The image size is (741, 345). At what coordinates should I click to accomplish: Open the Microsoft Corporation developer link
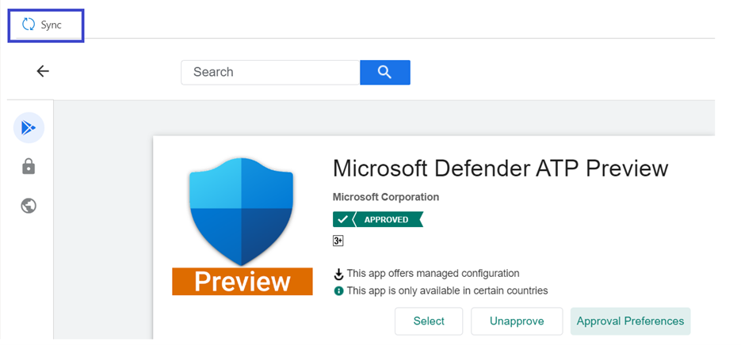[x=385, y=197]
